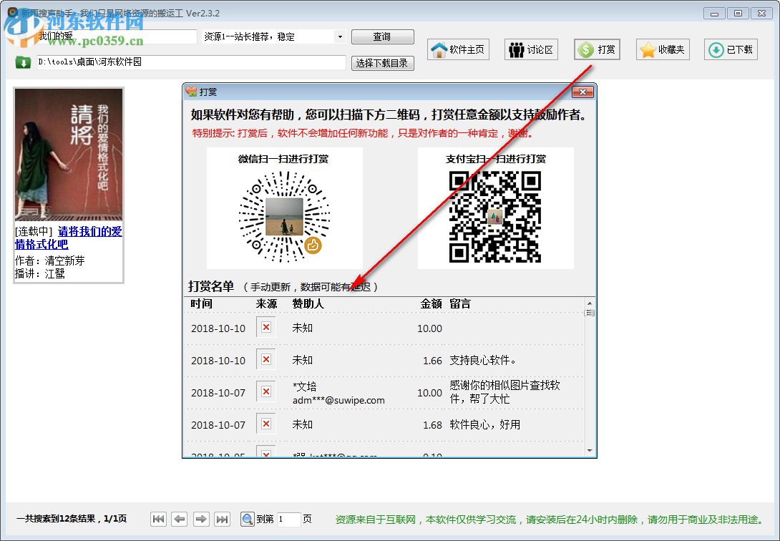780x541 pixels.
Task: Maximize the main application window
Action: [738, 14]
